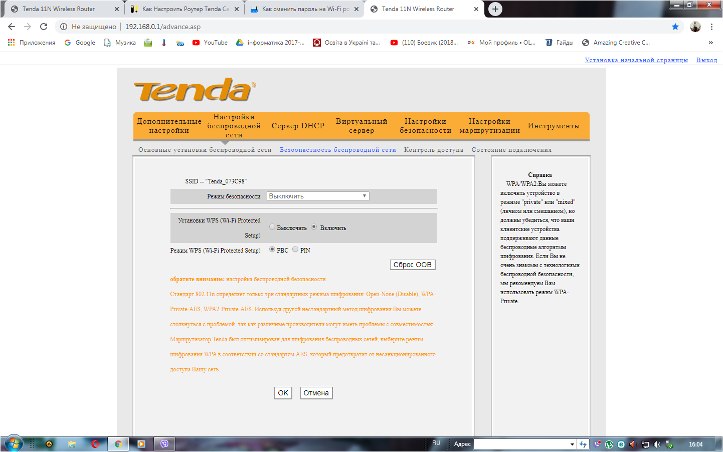This screenshot has width=723, height=452.
Task: Open Opera from the taskbar
Action: (x=95, y=444)
